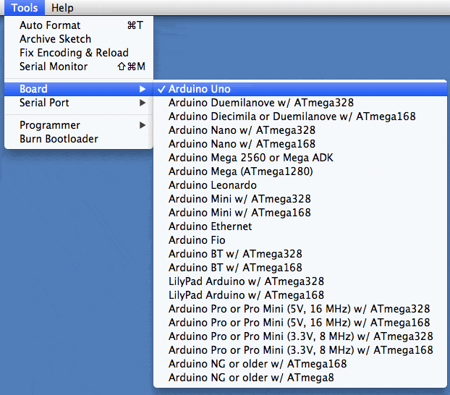Image resolution: width=450 pixels, height=395 pixels.
Task: Select Arduino Mini w/ ATmega328
Action: [300, 199]
